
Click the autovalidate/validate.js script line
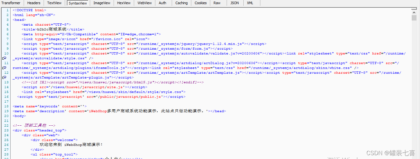click(x=209, y=56)
